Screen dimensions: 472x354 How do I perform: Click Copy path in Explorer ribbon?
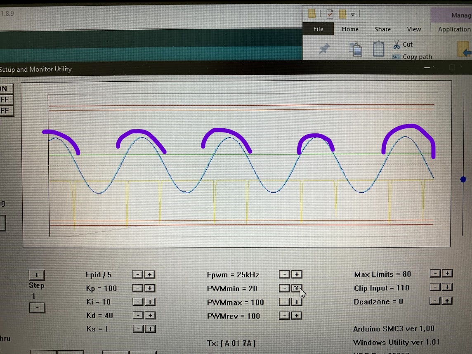(x=417, y=57)
